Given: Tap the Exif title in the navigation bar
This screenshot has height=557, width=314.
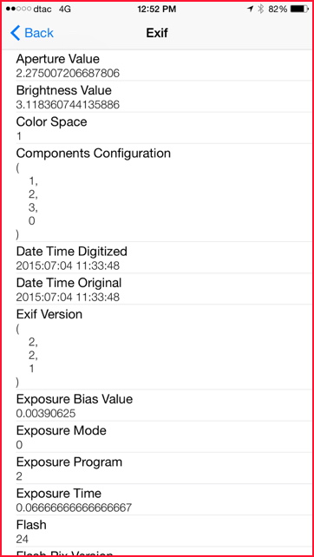Looking at the screenshot, I should tap(157, 33).
